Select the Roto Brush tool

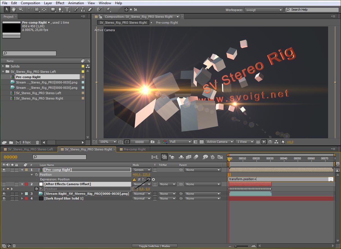(99, 10)
